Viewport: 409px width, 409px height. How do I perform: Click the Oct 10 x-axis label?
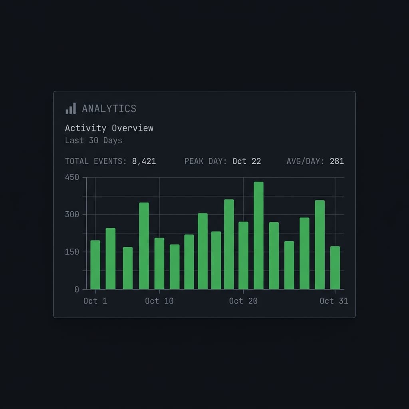(x=159, y=301)
